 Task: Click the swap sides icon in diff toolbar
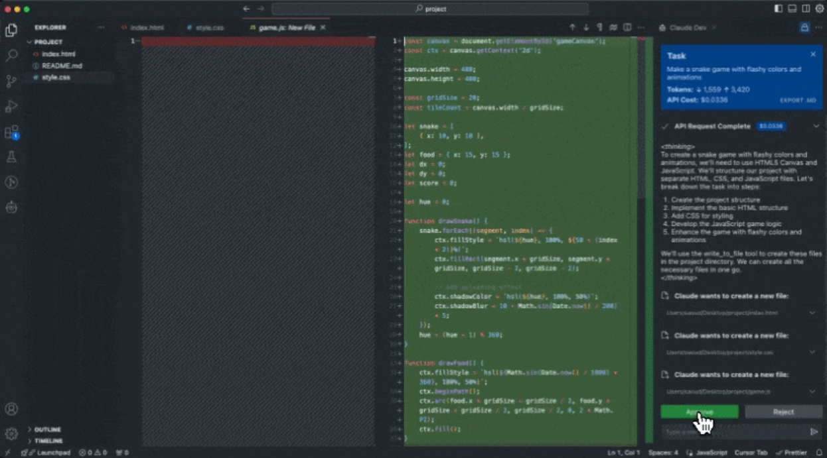click(x=613, y=28)
